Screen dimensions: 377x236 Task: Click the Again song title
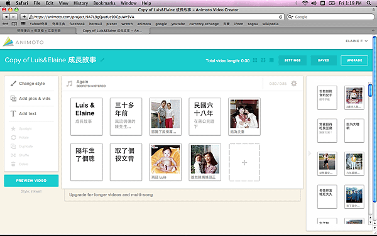tap(82, 82)
